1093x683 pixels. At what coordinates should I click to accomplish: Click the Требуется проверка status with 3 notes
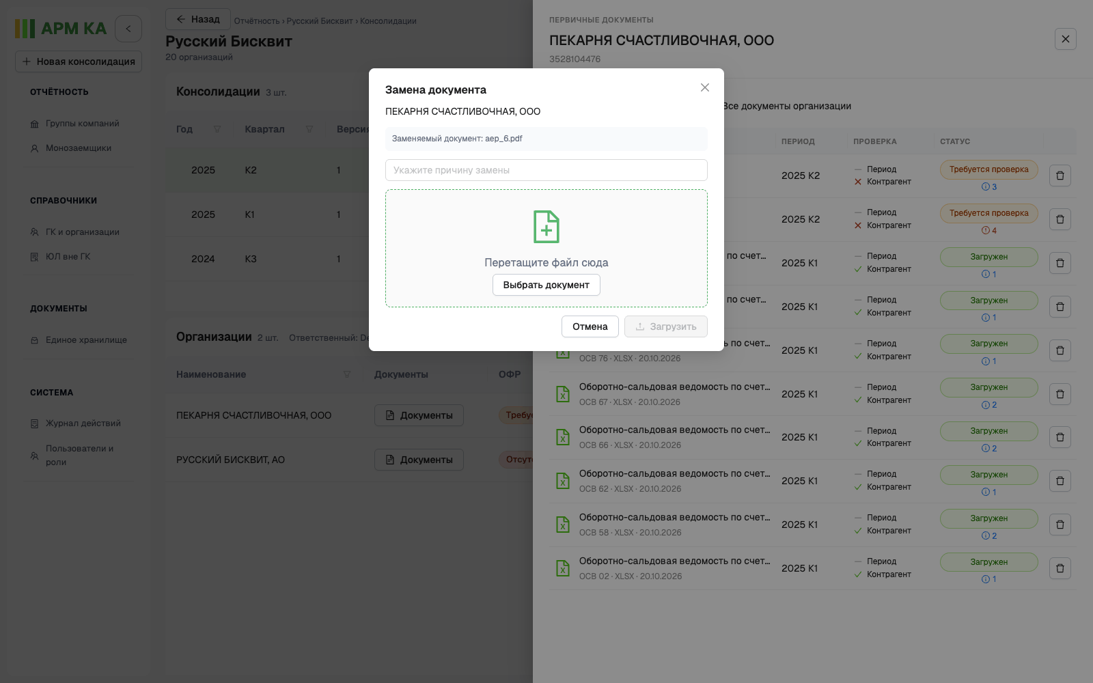(x=989, y=169)
